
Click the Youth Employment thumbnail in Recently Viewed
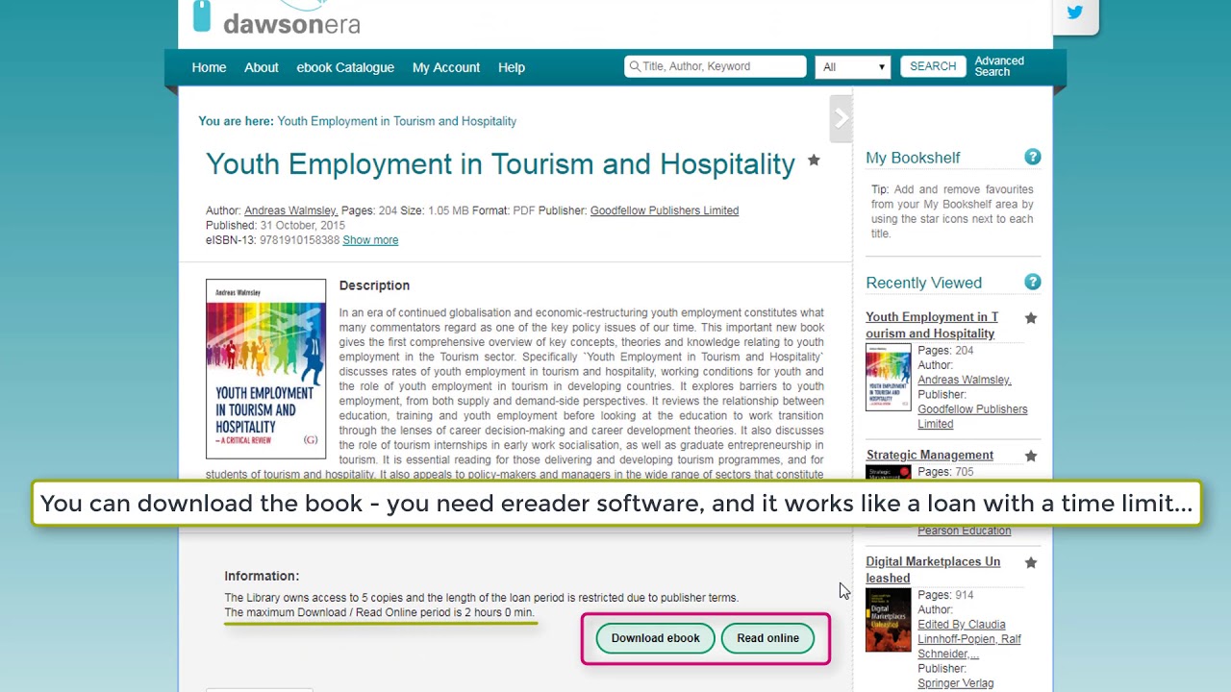click(x=888, y=377)
